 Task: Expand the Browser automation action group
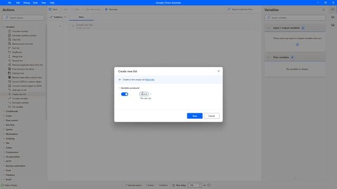(4, 166)
